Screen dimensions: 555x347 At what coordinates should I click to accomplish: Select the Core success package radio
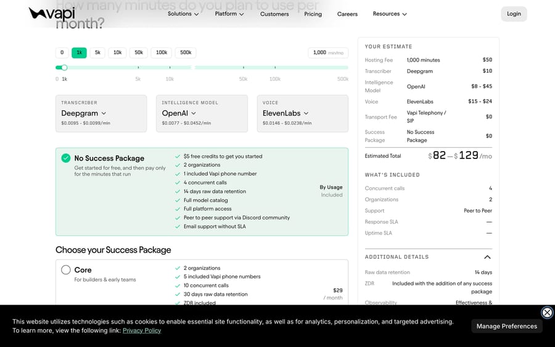(66, 270)
